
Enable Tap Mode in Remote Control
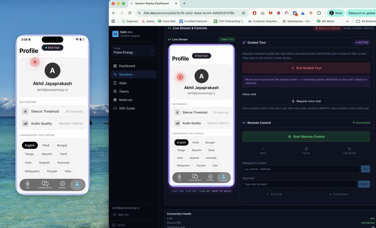[349, 151]
